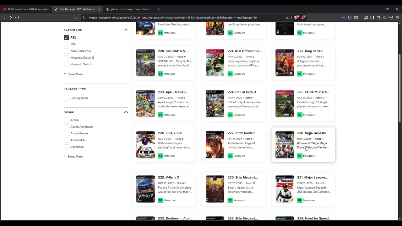Click the blue media sound-wave icon
Image resolution: width=402 pixels, height=226 pixels.
coord(343,18)
